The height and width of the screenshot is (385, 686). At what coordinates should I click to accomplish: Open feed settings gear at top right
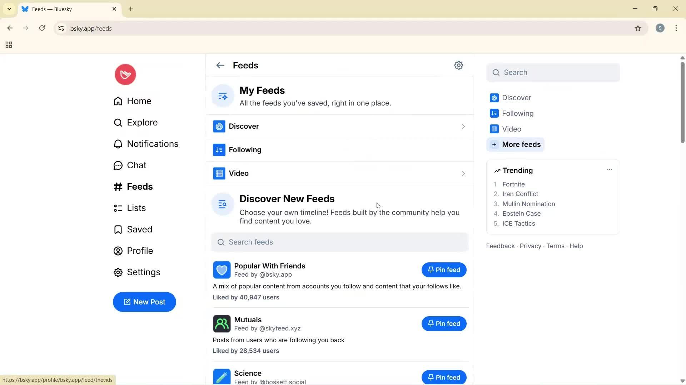(459, 65)
